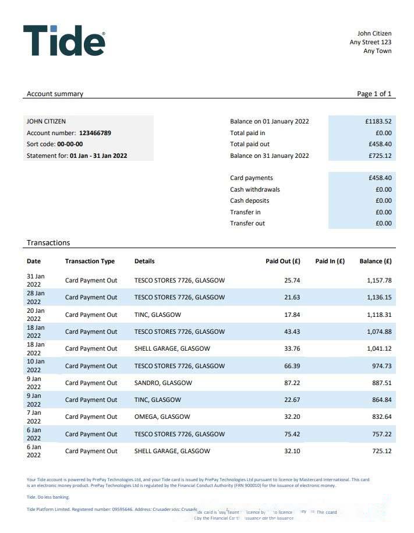Select the opening balance £1183.52
The width and height of the screenshot is (414, 533).
pyautogui.click(x=378, y=121)
